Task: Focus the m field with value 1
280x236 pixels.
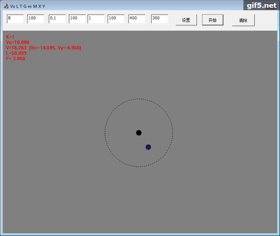Action: (x=96, y=19)
